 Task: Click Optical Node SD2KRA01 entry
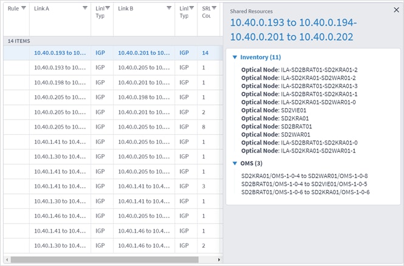point(275,118)
